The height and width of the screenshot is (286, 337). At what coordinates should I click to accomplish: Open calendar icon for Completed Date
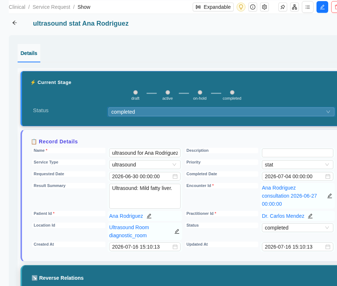click(327, 176)
